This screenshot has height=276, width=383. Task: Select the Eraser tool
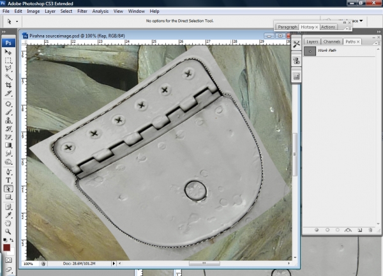point(8,137)
